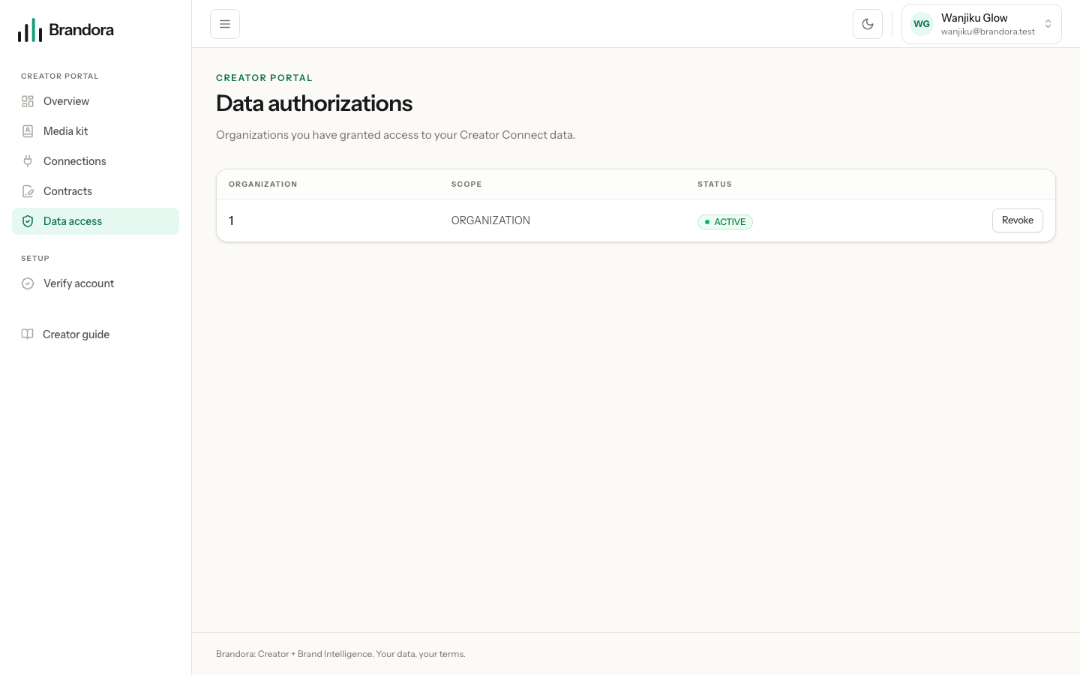This screenshot has height=675, width=1080.
Task: Click the Creator guide book icon
Action: [x=27, y=334]
